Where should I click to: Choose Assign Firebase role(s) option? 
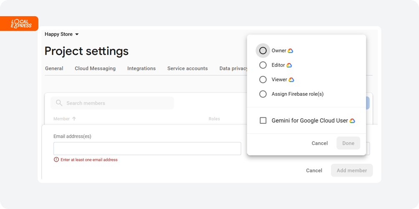[263, 94]
